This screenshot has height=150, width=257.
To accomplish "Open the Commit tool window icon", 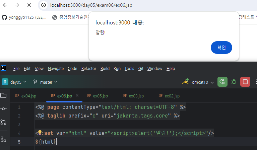I will pyautogui.click(x=3, y=109).
